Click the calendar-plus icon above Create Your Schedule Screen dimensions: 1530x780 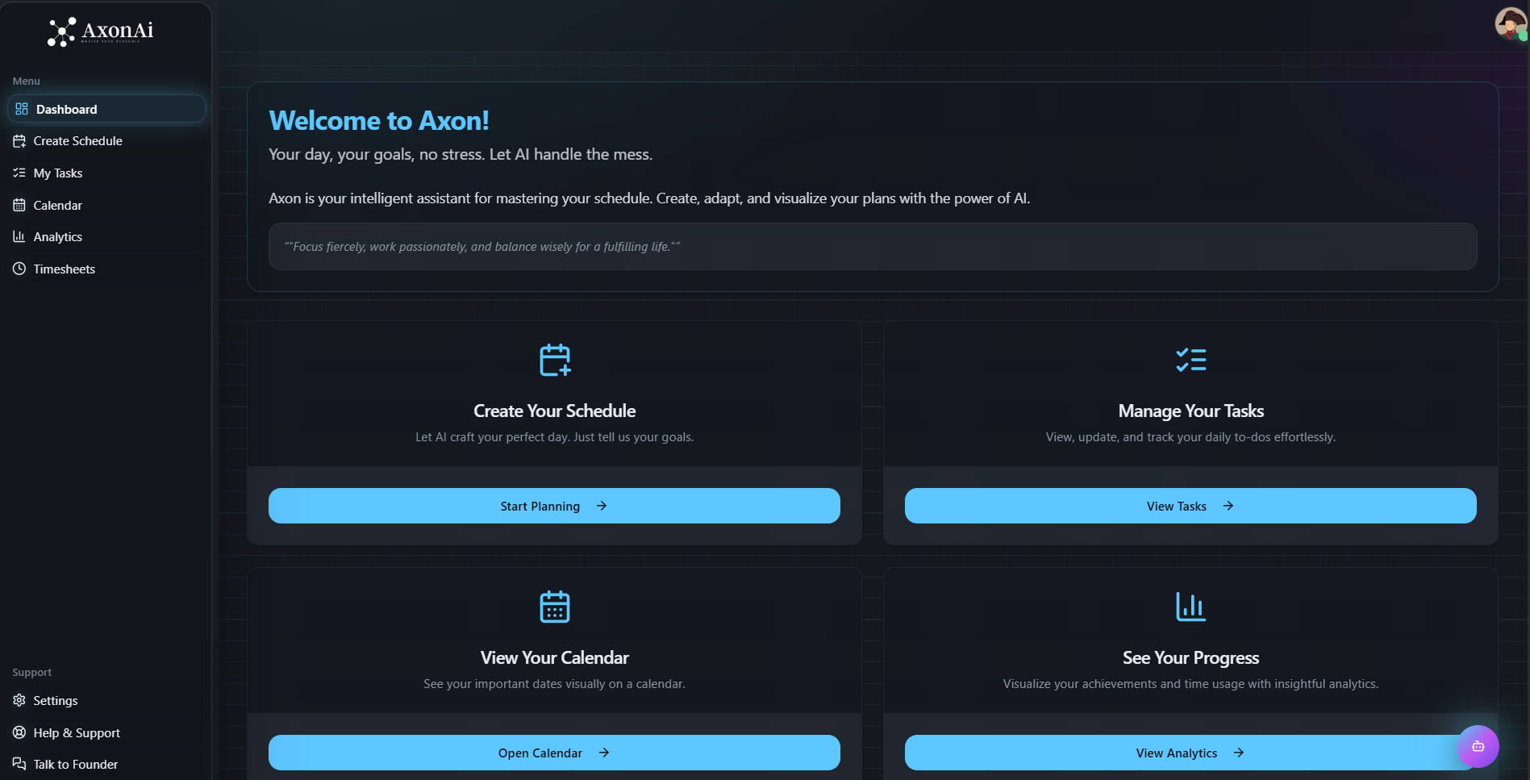coord(554,360)
